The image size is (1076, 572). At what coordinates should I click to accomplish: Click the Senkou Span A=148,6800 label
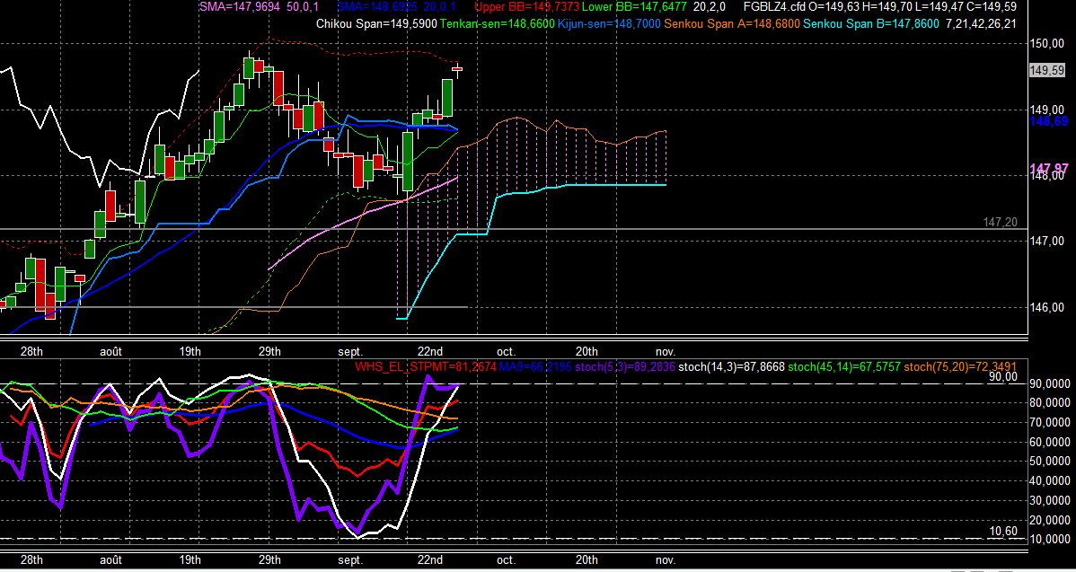[x=731, y=24]
